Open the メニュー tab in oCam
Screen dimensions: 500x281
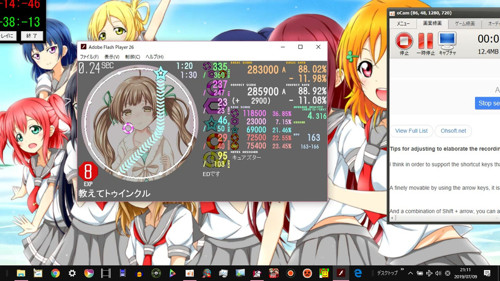pos(403,23)
